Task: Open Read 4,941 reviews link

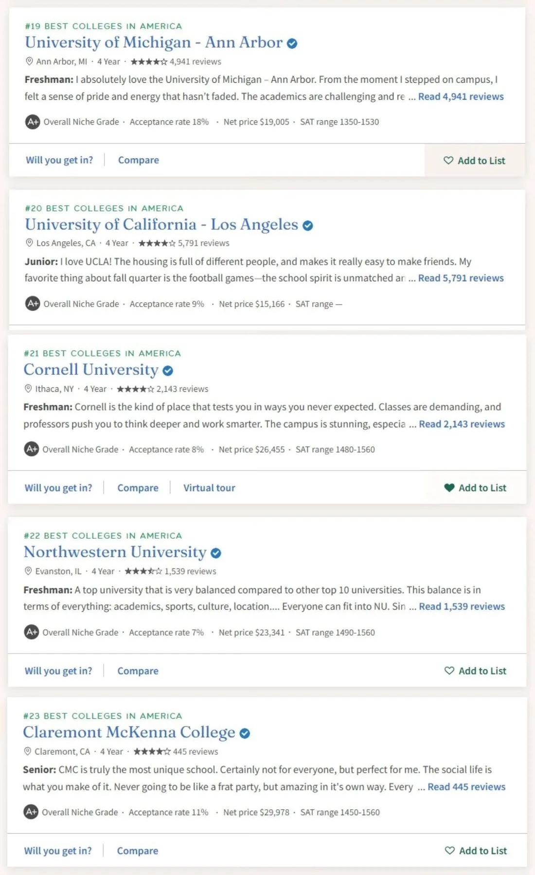Action: click(x=461, y=96)
